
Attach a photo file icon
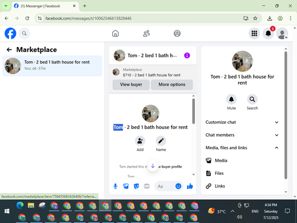click(126, 186)
